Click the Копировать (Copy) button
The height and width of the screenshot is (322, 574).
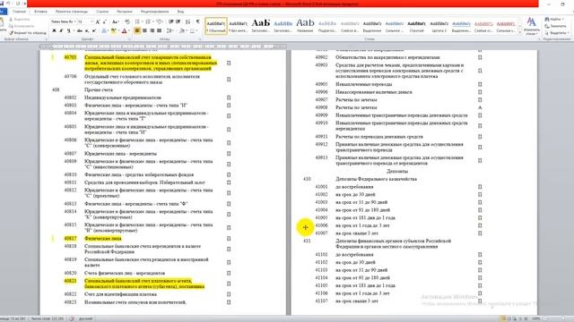[22, 26]
